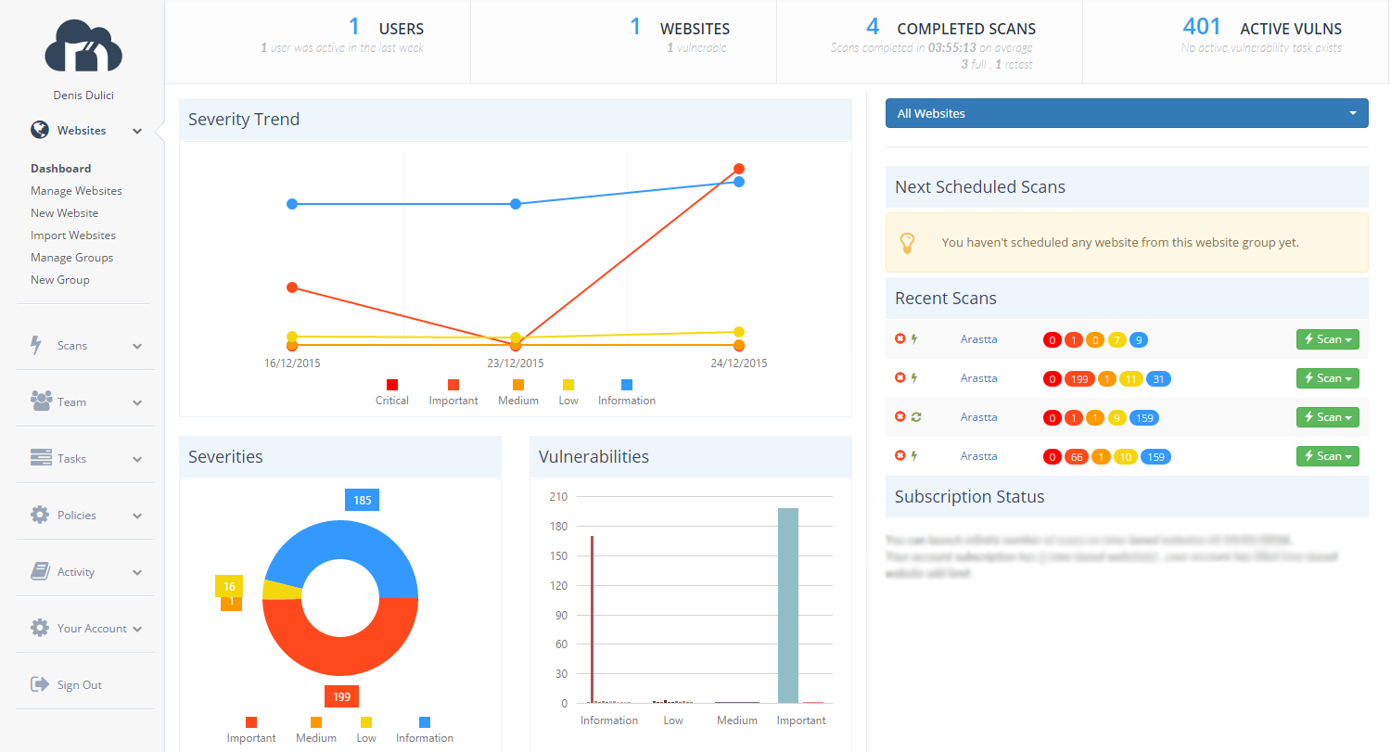Click the Scans lightning bolt sidebar icon

(37, 345)
